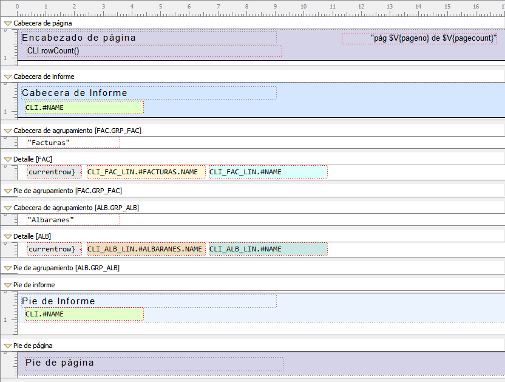Select the "Albaranes" text element

[73, 219]
